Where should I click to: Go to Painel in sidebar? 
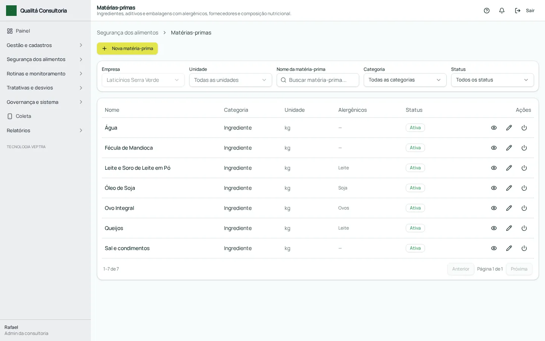click(x=45, y=31)
